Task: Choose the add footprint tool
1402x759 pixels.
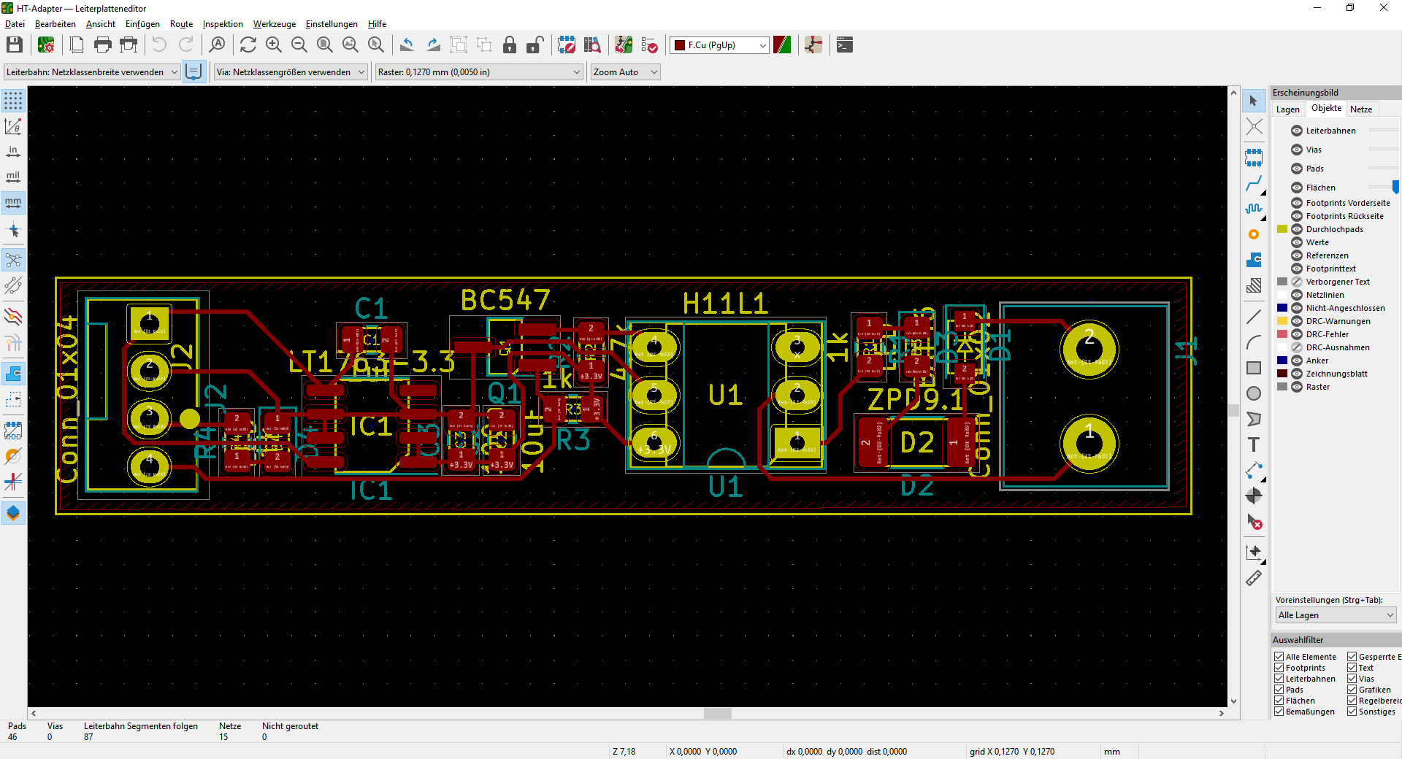Action: pyautogui.click(x=1254, y=157)
